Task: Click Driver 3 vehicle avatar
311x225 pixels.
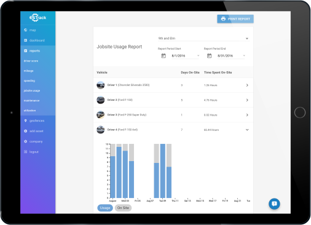Action: pos(101,115)
